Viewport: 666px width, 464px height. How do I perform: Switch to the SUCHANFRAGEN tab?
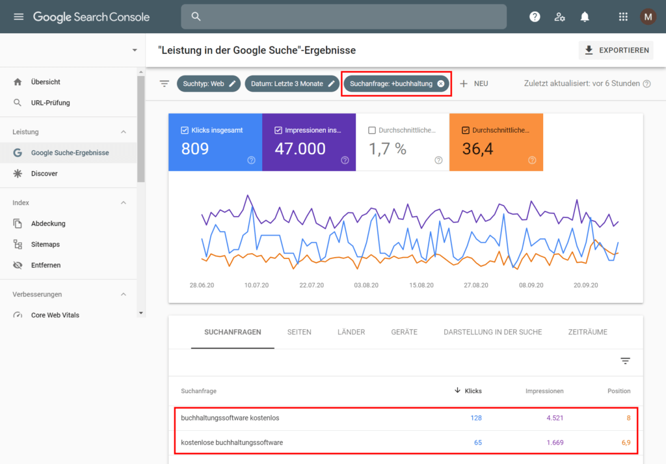[233, 333]
